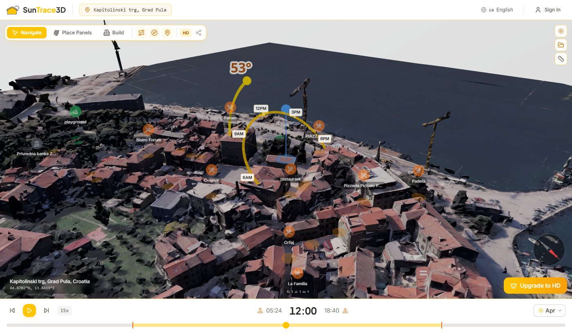Select the Place Panels mode
Image resolution: width=572 pixels, height=335 pixels.
coord(73,32)
